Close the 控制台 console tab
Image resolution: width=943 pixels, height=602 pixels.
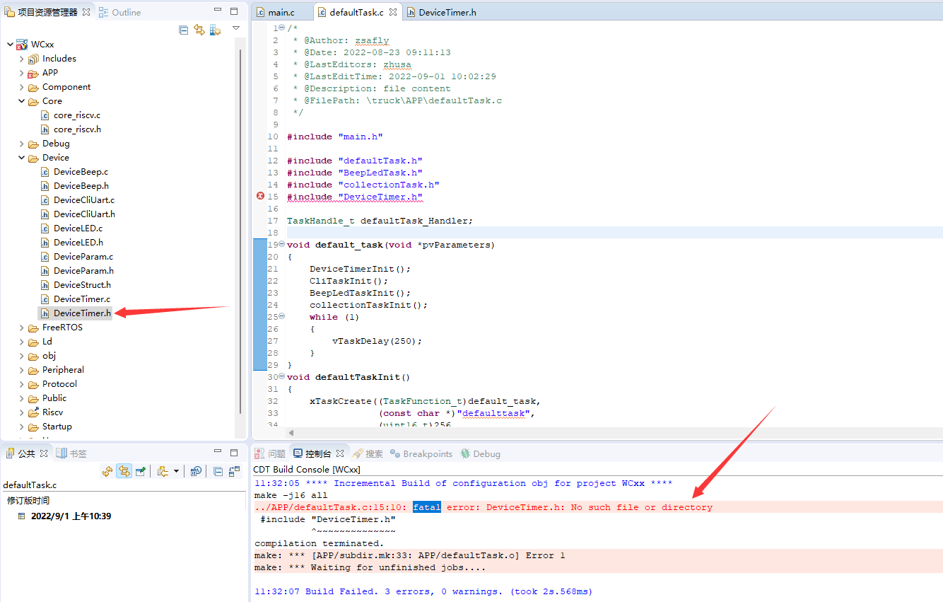(x=340, y=453)
